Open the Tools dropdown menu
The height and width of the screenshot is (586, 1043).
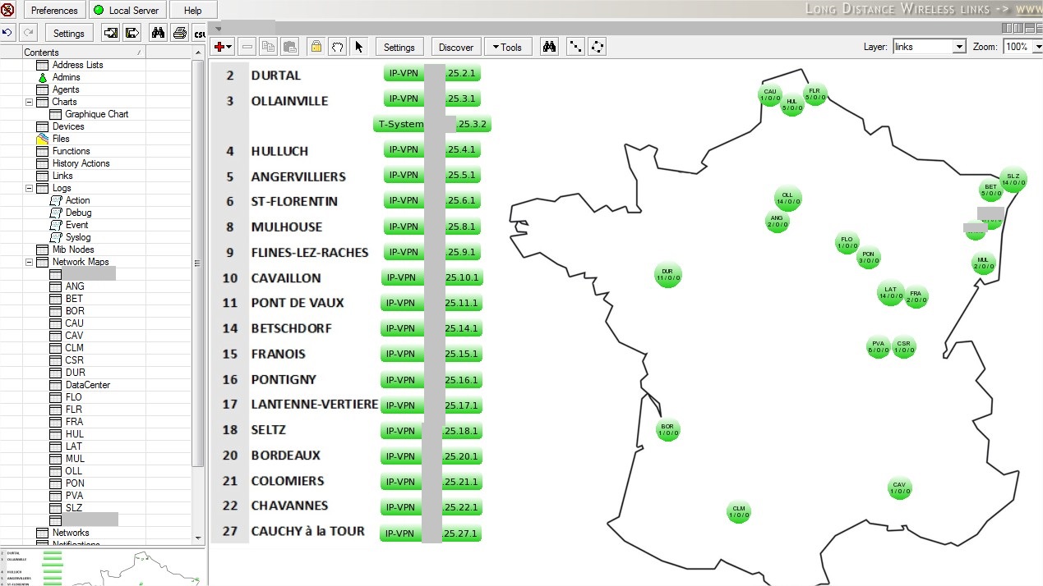coord(507,47)
